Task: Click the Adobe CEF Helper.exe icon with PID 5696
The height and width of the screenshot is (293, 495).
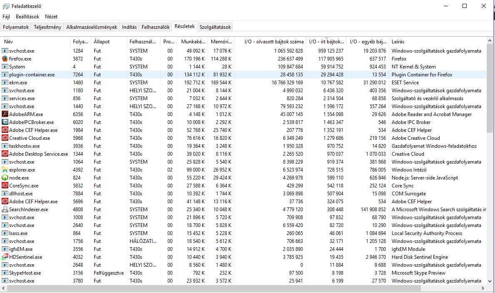Action: (x=5, y=201)
